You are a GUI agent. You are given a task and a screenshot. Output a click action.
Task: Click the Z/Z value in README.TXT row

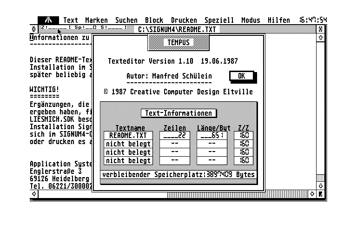pos(244,136)
